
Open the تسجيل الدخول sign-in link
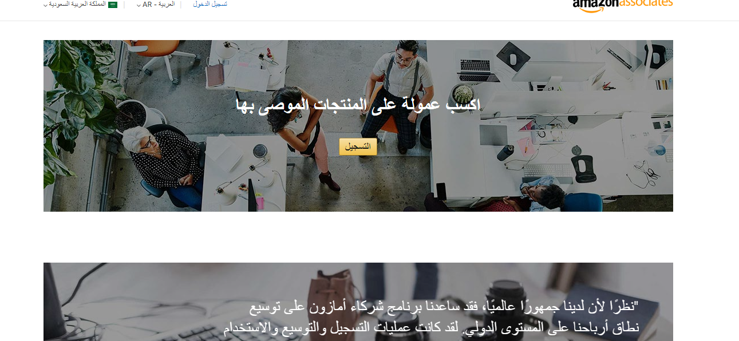coord(210,4)
